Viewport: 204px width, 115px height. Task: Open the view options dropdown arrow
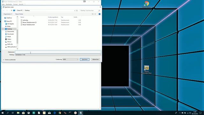(x=95, y=14)
